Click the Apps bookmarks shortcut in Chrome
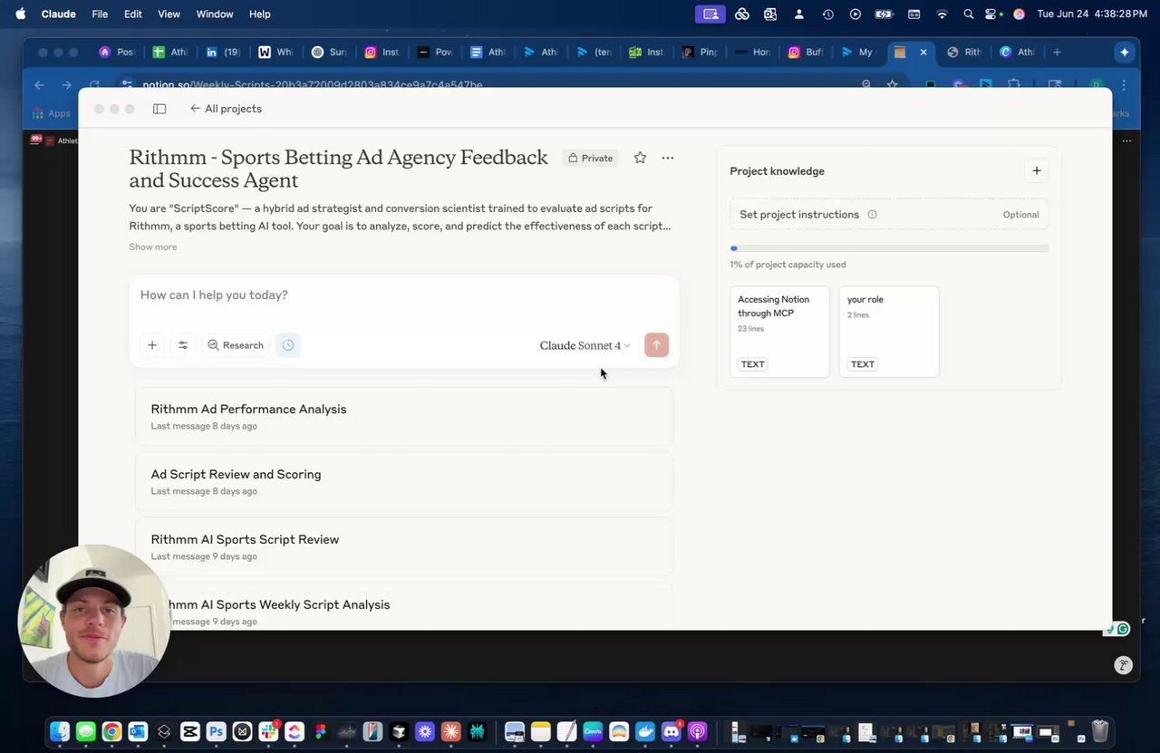The height and width of the screenshot is (753, 1160). pyautogui.click(x=51, y=113)
